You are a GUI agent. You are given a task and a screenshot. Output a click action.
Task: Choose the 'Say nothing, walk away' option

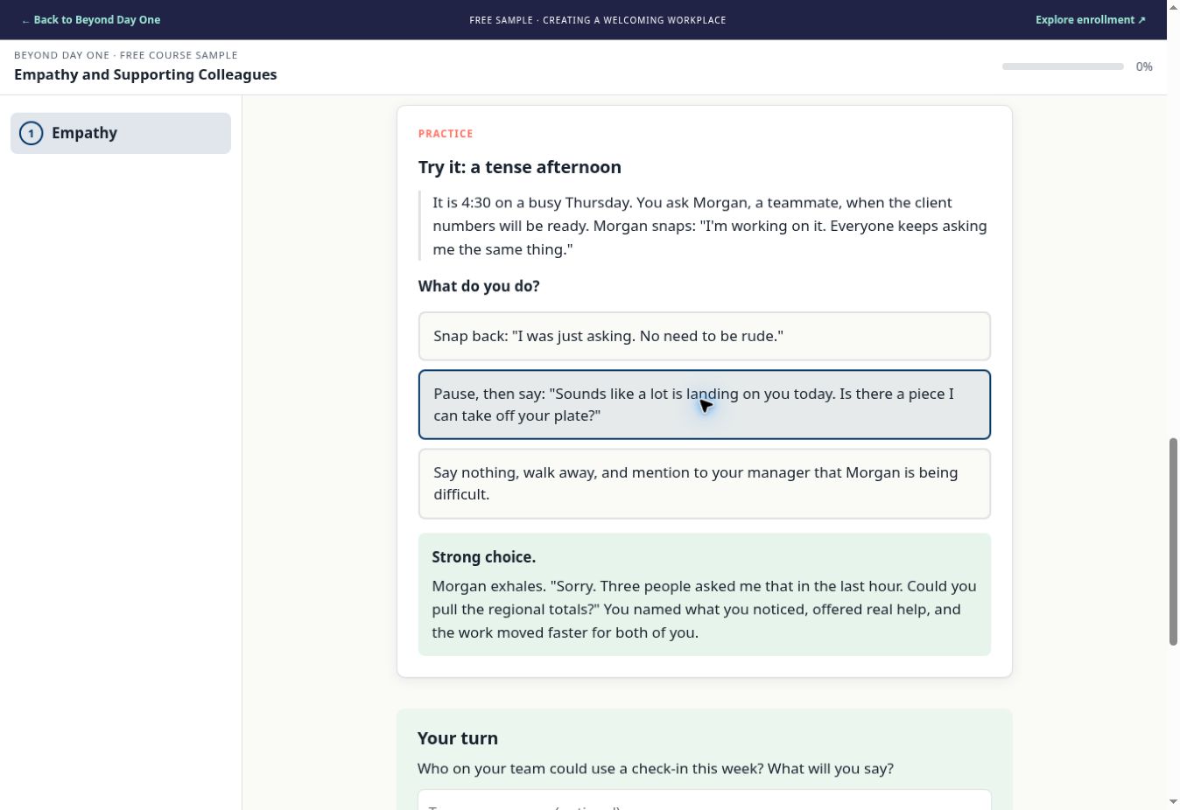pyautogui.click(x=705, y=484)
